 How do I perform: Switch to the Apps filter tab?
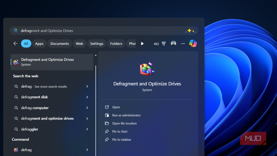point(39,44)
